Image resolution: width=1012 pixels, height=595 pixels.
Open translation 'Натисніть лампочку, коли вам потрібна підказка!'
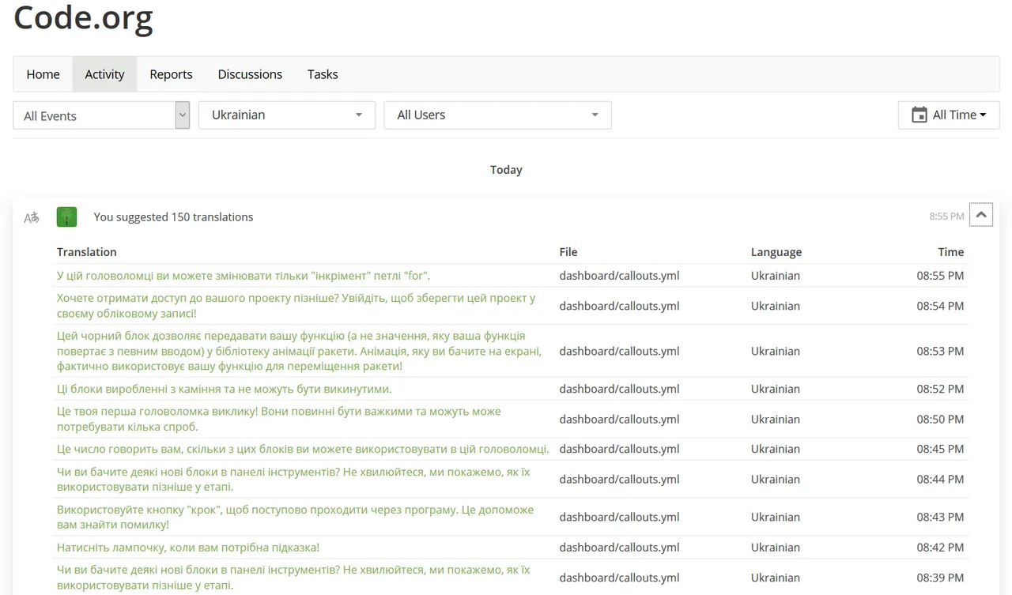[188, 548]
